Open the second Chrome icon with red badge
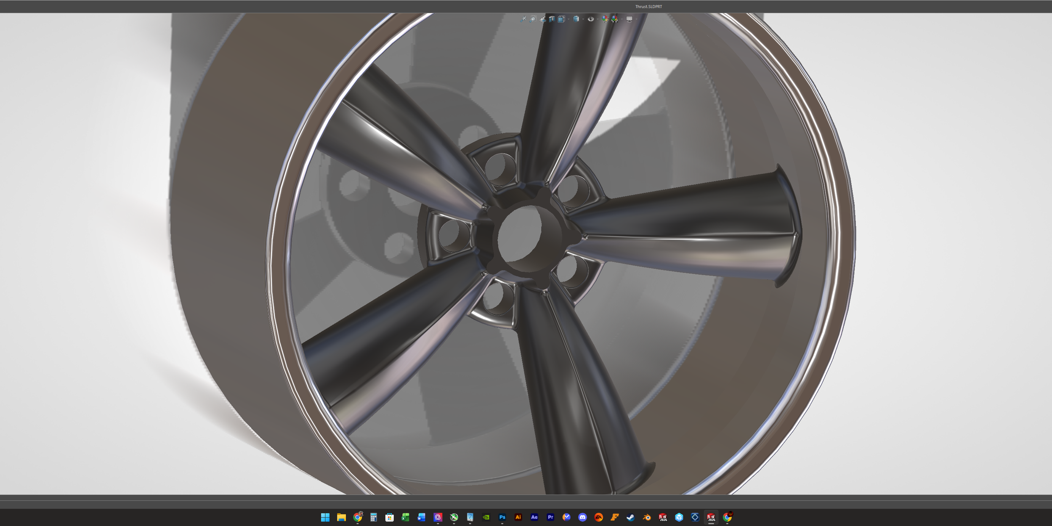This screenshot has height=526, width=1052. [728, 517]
